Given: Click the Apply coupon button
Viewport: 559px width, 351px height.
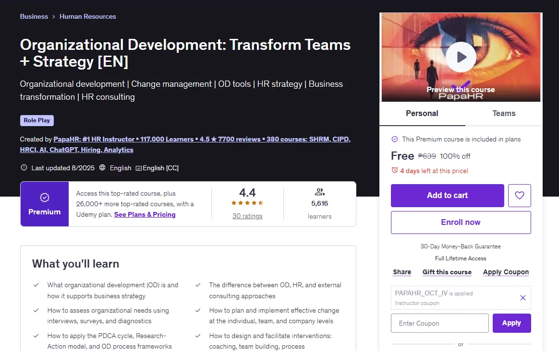Looking at the screenshot, I should pos(511,323).
